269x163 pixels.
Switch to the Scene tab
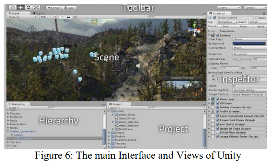[x=18, y=13]
